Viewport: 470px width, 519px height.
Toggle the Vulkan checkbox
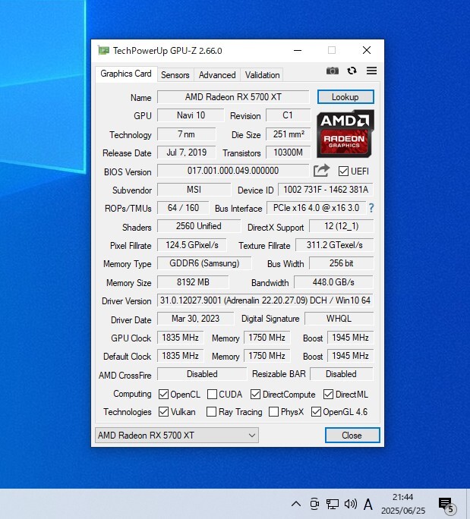pyautogui.click(x=163, y=412)
